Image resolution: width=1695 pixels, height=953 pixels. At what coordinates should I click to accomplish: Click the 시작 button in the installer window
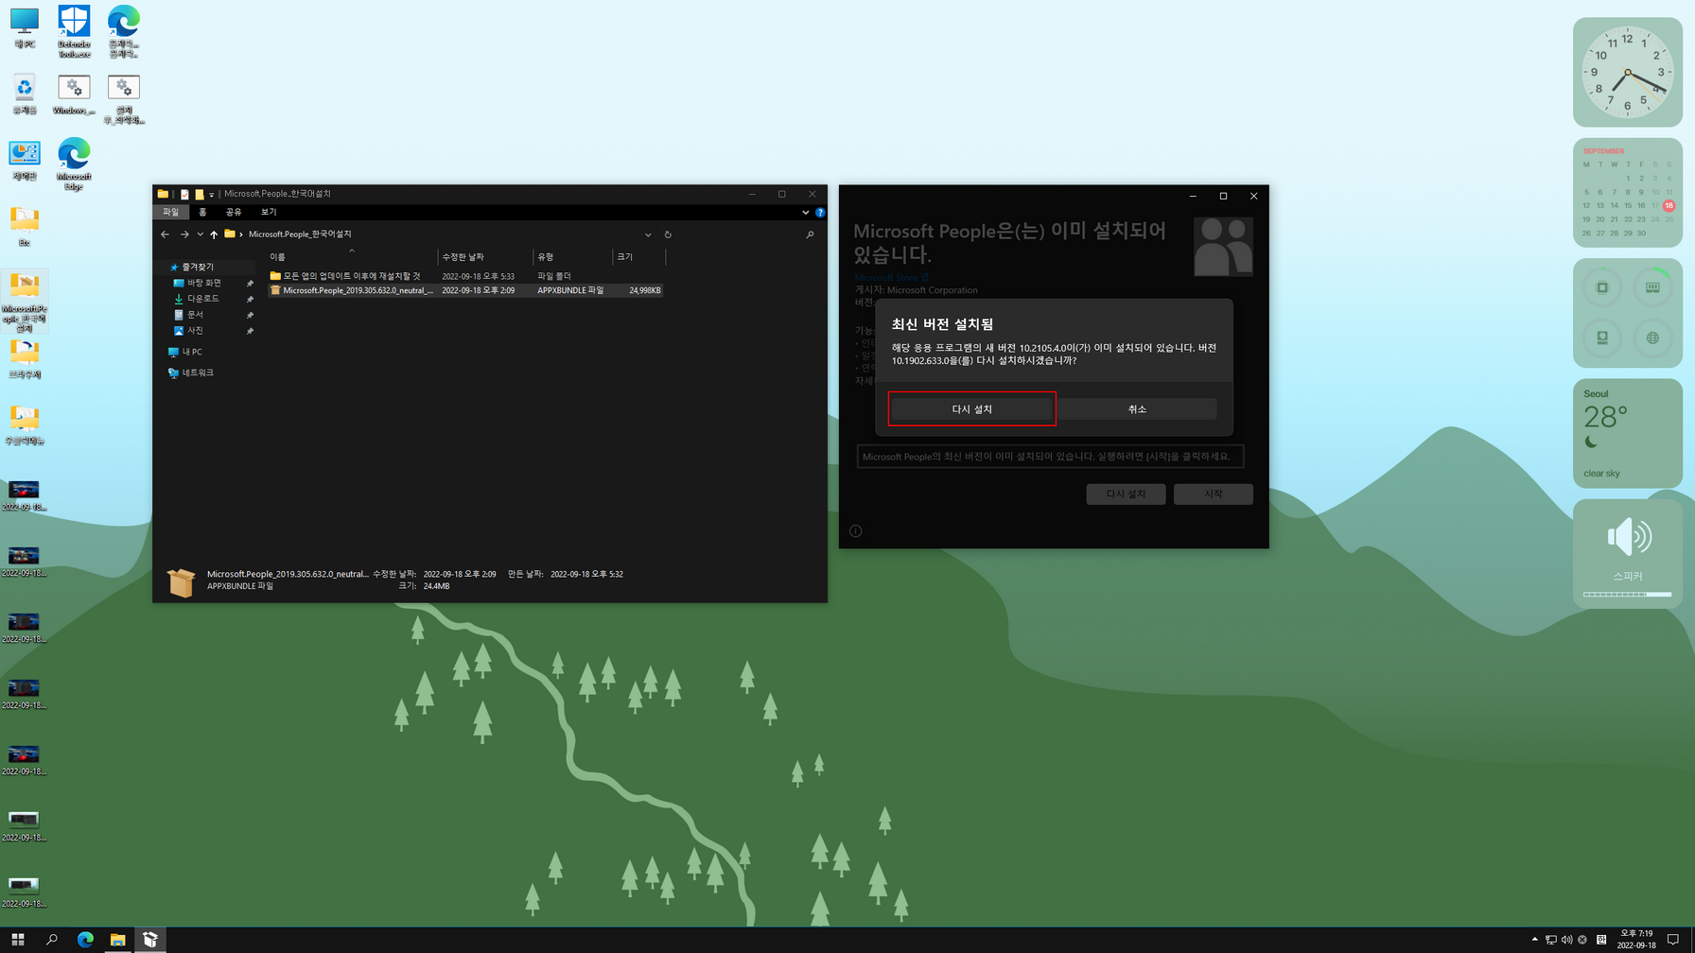point(1213,494)
